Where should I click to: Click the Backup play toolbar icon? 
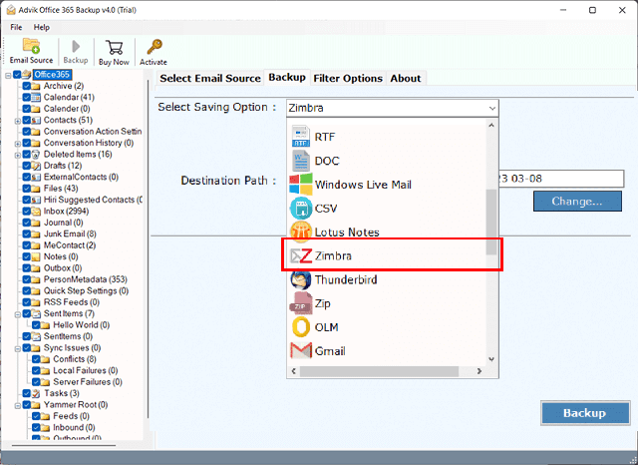point(76,47)
